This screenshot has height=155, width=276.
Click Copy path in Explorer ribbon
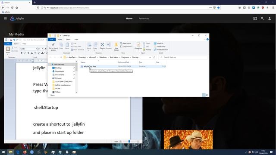click(x=76, y=46)
